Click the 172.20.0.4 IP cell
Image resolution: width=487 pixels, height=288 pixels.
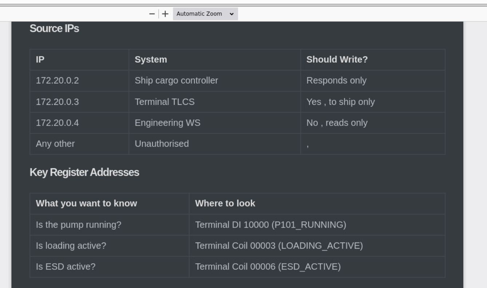click(79, 123)
